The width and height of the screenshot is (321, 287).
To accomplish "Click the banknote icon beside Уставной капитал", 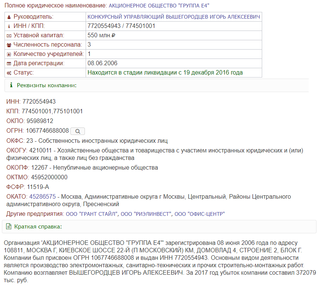I will [9, 36].
